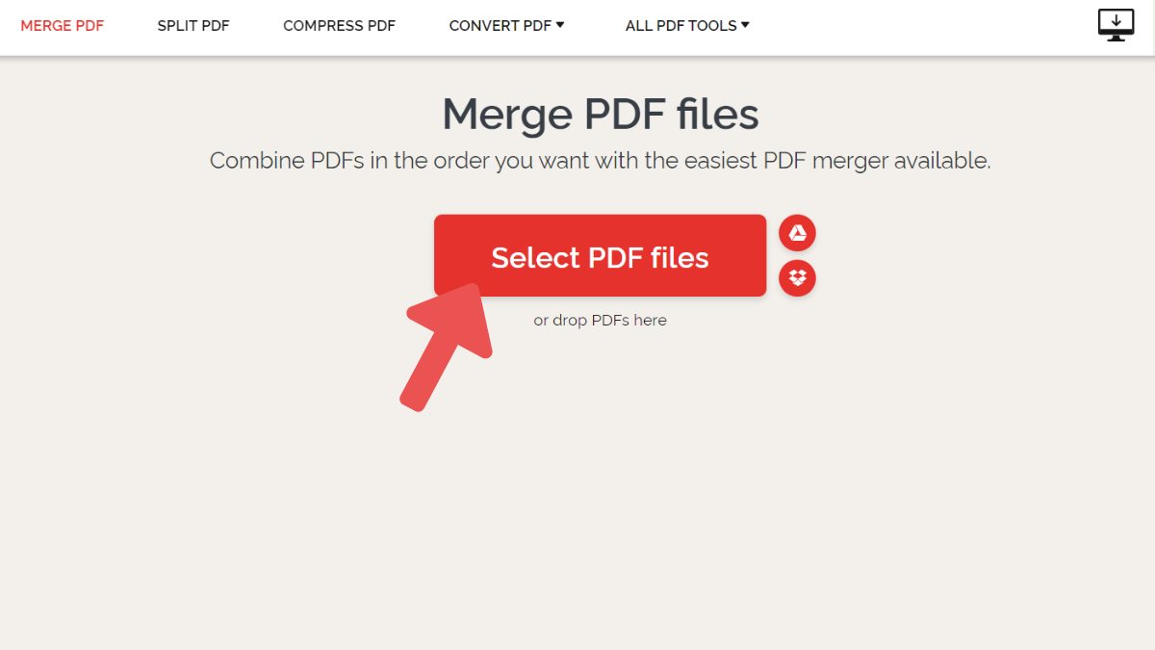1155x650 pixels.
Task: Select the Google Drive cloud source icon
Action: pos(797,232)
